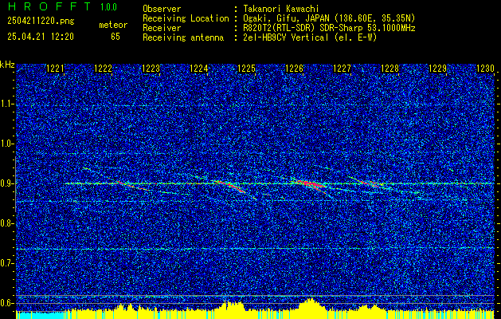This screenshot has width=501, height=319.
Task: Click the Receiving antenna label
Action: tap(183, 37)
